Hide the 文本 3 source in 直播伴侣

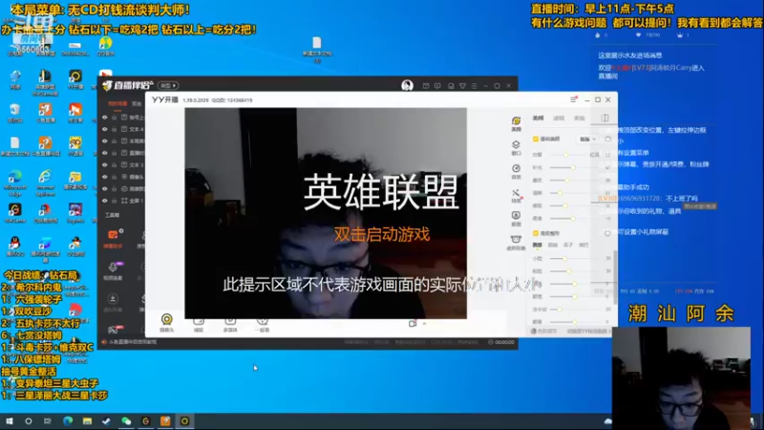(104, 164)
